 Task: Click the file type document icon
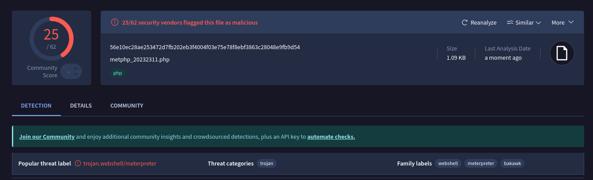pyautogui.click(x=562, y=53)
